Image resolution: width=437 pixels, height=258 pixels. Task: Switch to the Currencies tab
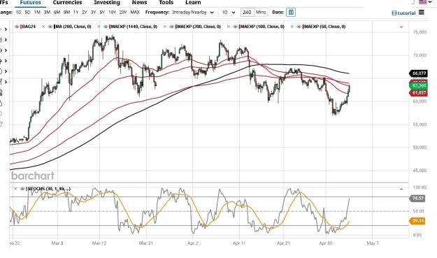(67, 3)
